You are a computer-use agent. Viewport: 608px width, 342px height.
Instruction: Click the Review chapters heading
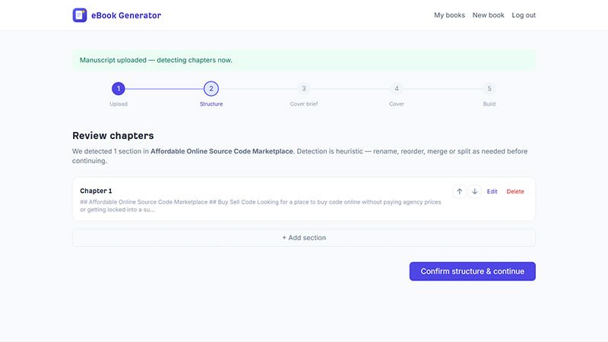point(112,136)
